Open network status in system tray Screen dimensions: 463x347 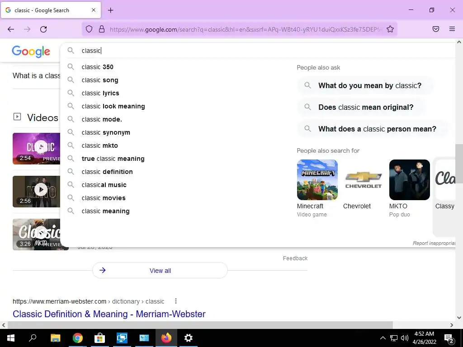coord(394,338)
